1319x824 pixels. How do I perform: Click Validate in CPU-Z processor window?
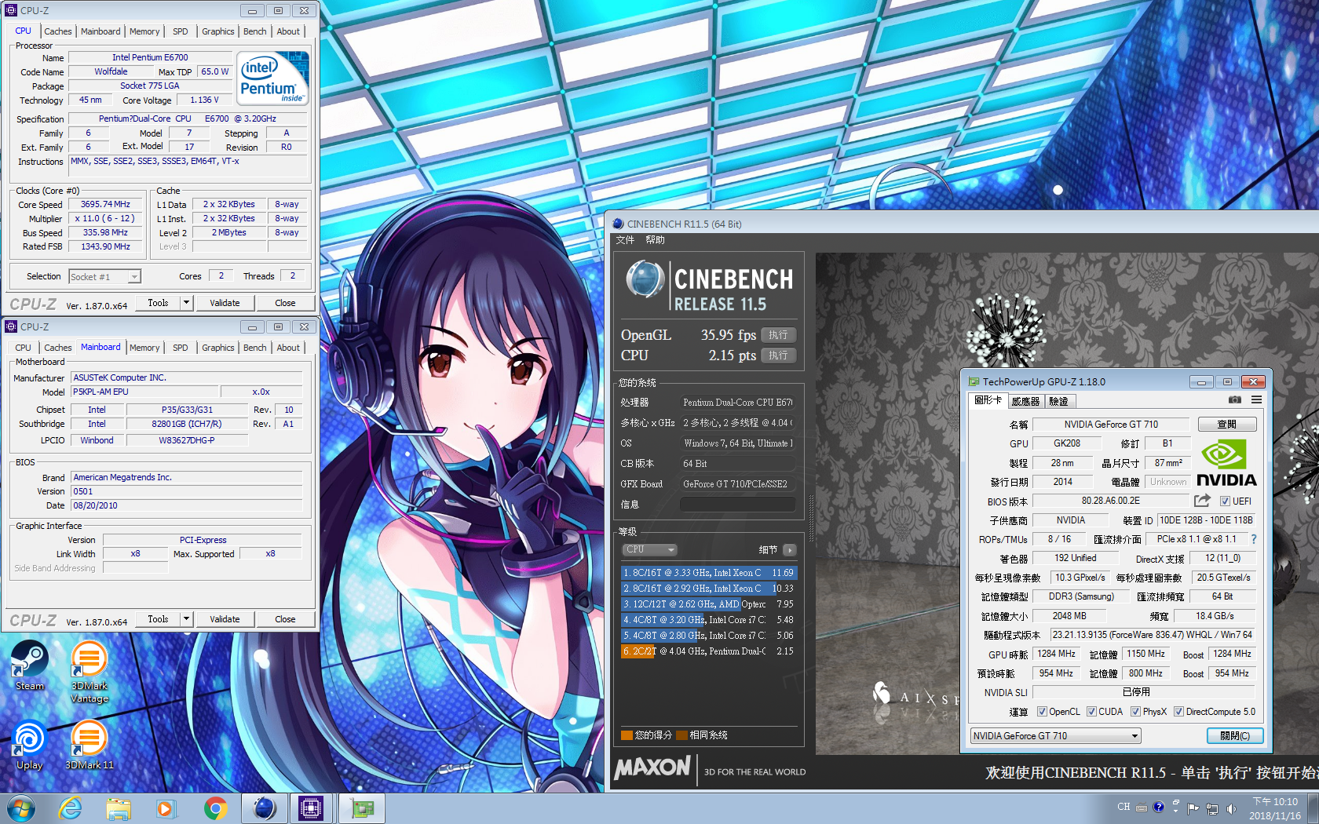tap(225, 303)
